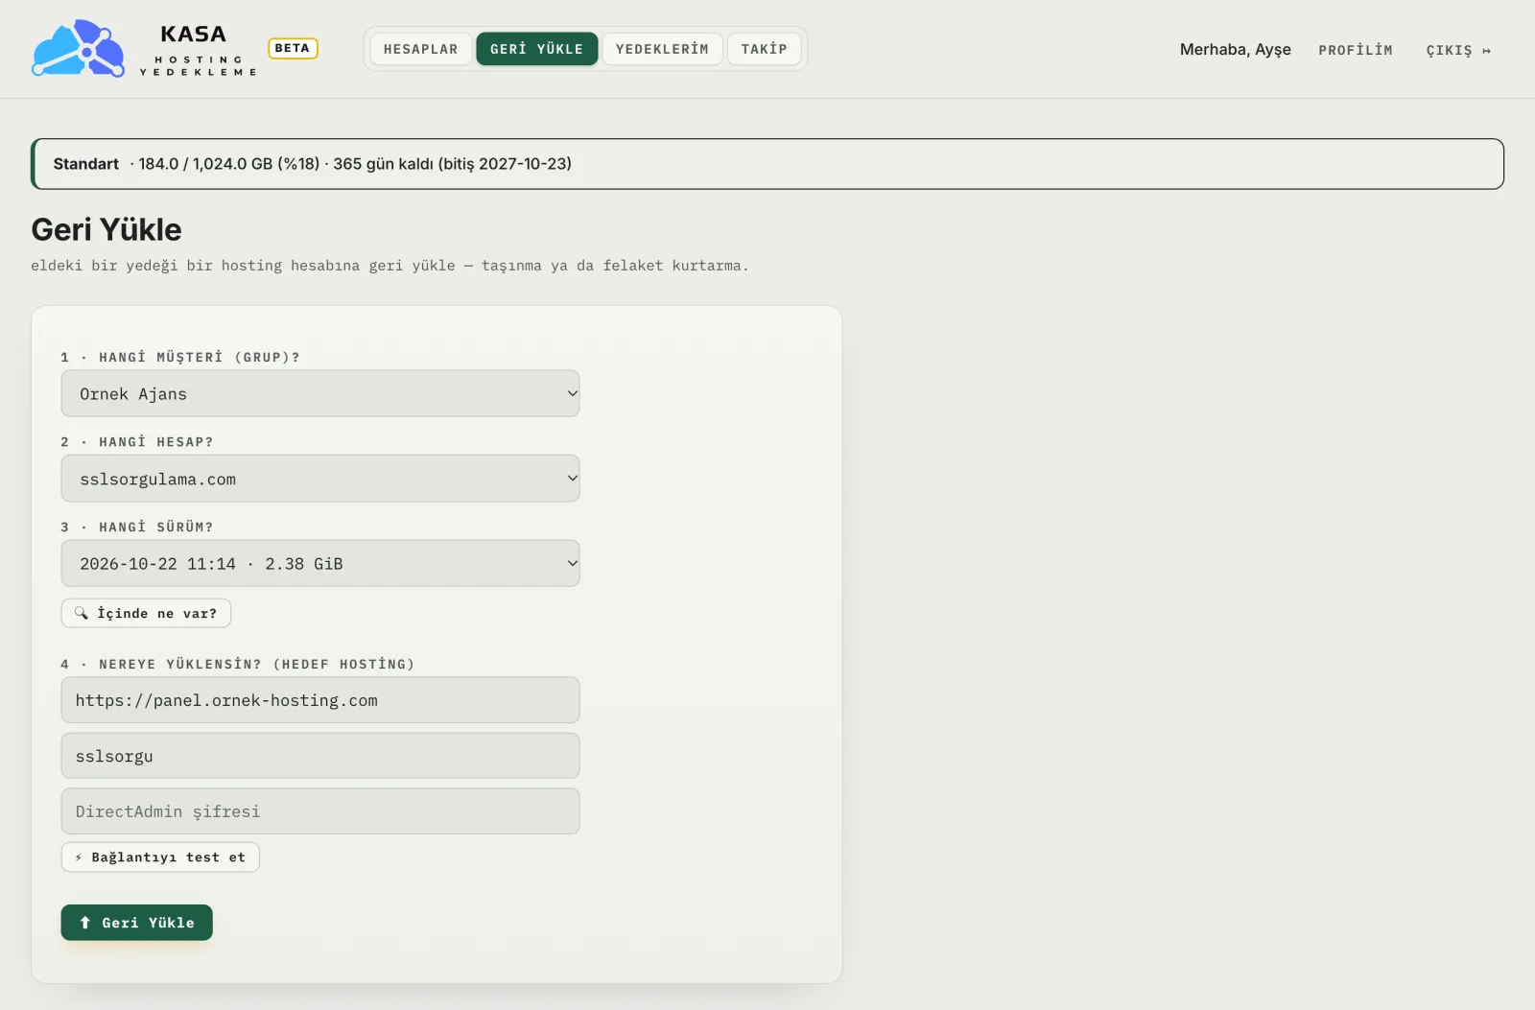Click the Bağlantıyı test et button
This screenshot has height=1010, width=1535.
pos(160,857)
